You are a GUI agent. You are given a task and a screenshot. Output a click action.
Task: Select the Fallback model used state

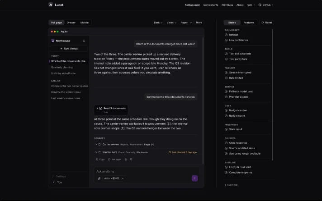pos(239,91)
